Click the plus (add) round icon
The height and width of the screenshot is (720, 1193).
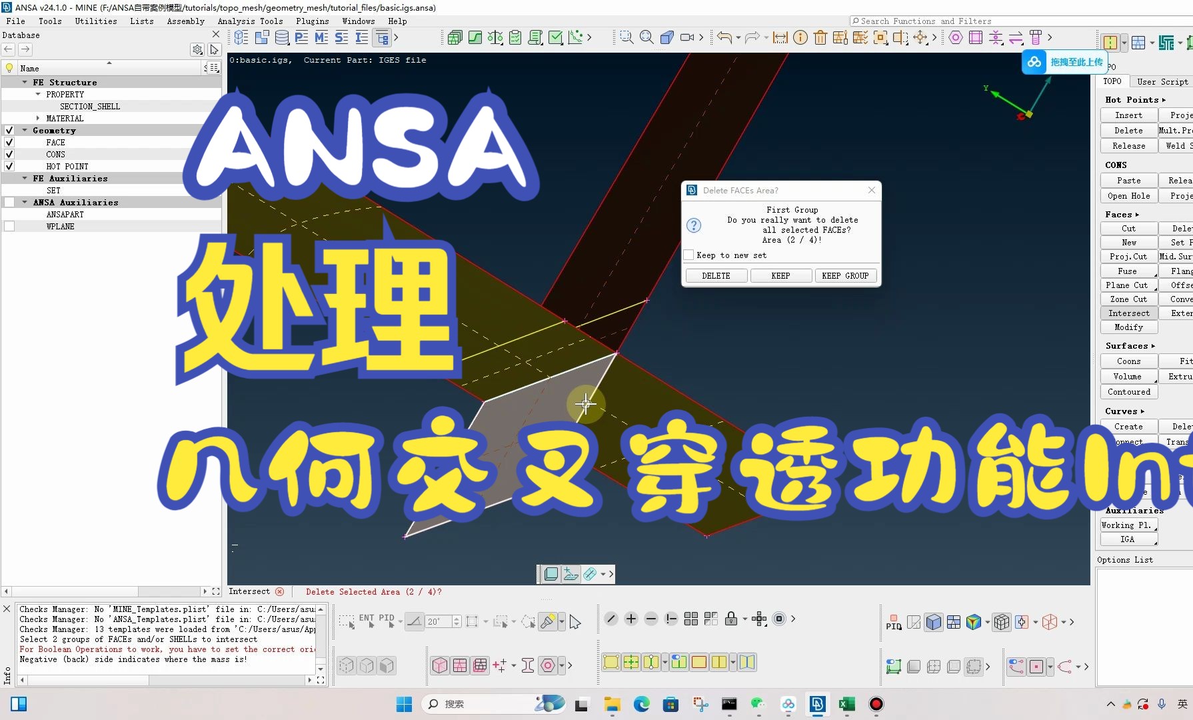coord(631,619)
